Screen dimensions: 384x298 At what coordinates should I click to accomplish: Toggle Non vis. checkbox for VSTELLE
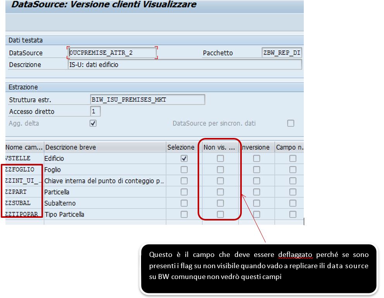point(220,158)
